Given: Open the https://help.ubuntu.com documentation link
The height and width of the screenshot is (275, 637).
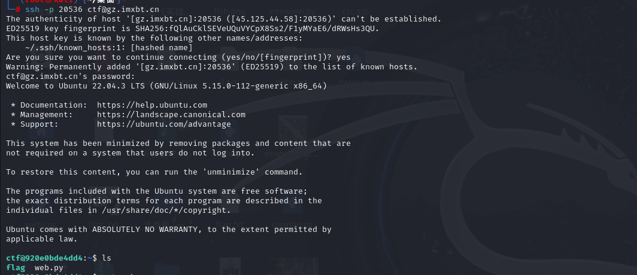Looking at the screenshot, I should point(152,105).
